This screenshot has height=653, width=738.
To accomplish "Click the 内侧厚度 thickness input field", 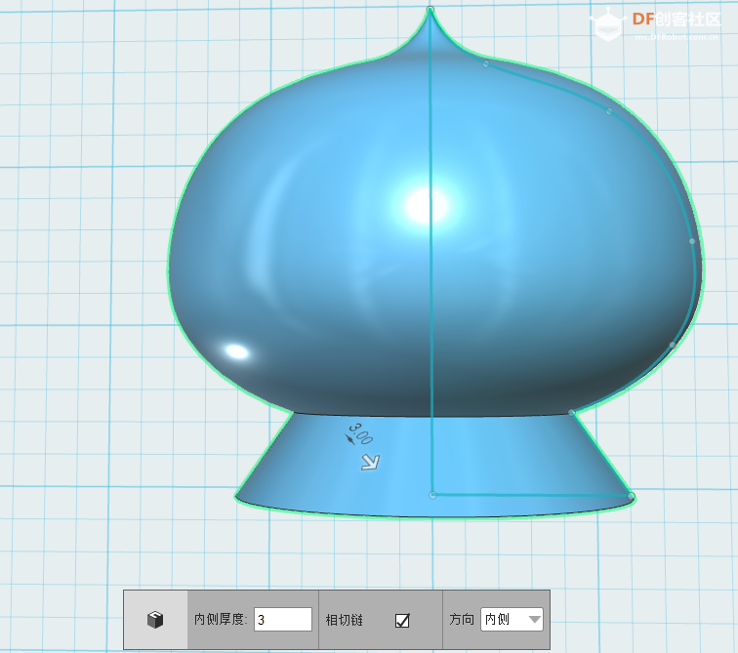I will coord(282,620).
